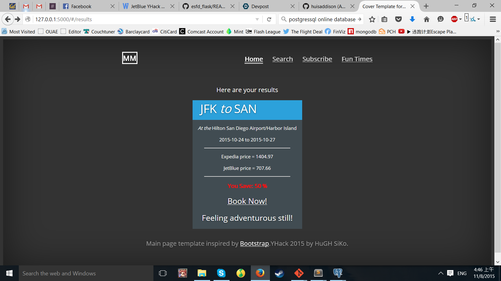The image size is (501, 281).
Task: Click the page scrollbar down arrow
Action: [498, 262]
